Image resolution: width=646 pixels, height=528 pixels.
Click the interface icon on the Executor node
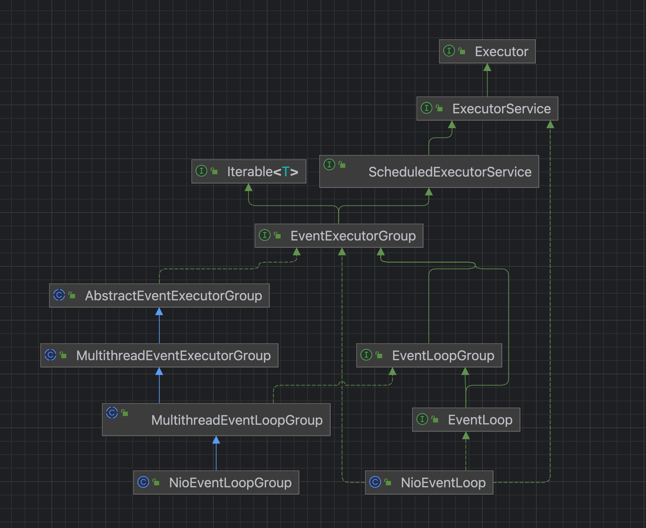click(x=449, y=51)
